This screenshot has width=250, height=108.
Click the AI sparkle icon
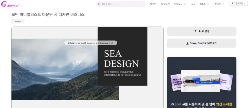196,31
